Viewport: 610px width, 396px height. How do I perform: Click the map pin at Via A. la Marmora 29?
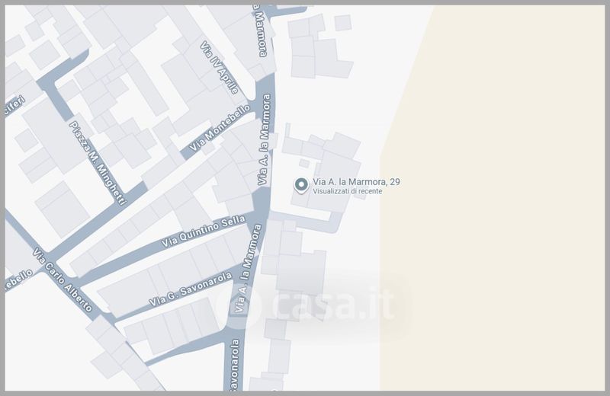click(x=300, y=184)
